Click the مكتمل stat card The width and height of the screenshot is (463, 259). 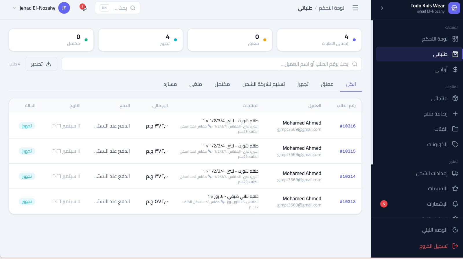pyautogui.click(x=51, y=40)
